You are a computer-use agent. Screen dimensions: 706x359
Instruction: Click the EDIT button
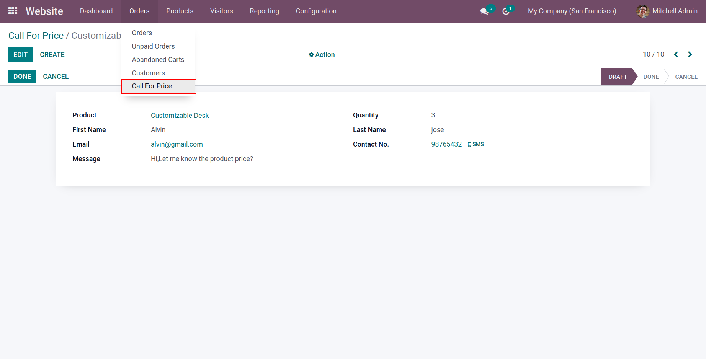[x=21, y=55]
